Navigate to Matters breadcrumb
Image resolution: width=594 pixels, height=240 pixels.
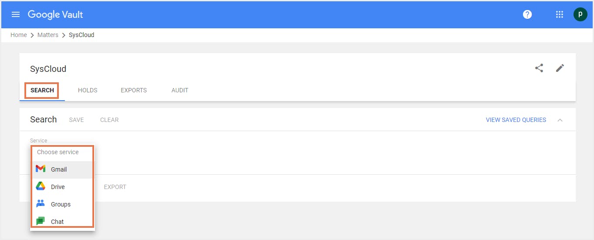[x=48, y=35]
